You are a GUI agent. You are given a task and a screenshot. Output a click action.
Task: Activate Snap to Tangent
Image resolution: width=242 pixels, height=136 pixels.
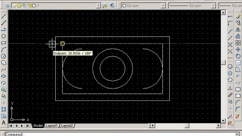[x=230, y=80]
